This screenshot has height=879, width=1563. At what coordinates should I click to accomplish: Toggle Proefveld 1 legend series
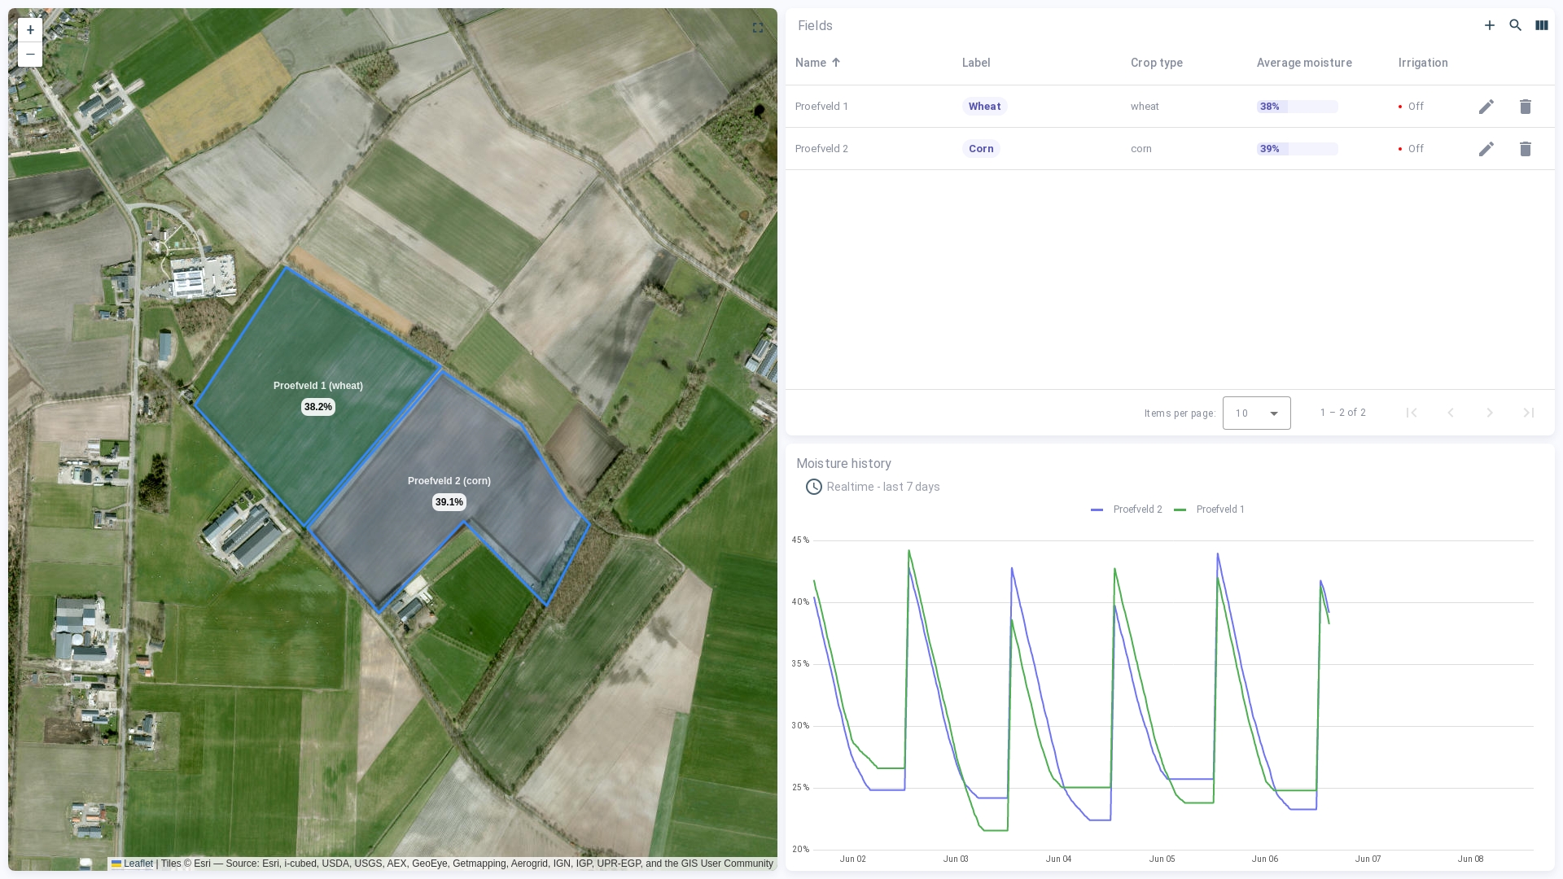coord(1210,509)
